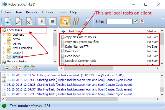
Task: Click the Delete Task toolbar icon
Action: click(29, 21)
